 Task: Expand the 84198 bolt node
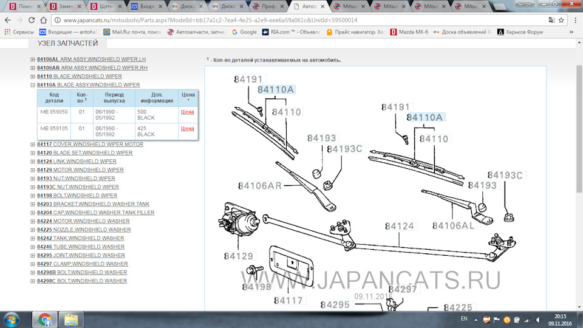[33, 196]
